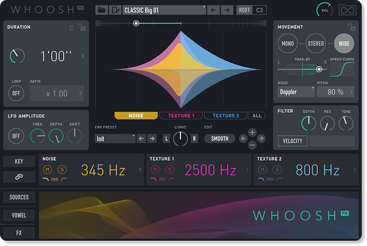The width and height of the screenshot is (367, 246).
Task: Adjust the Noise 345 Hz stepper arrows
Action: [140, 170]
